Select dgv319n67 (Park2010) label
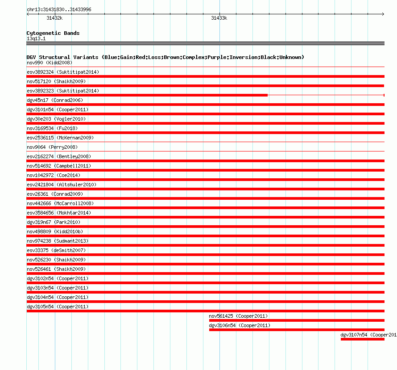The width and height of the screenshot is (397, 370). (54, 222)
